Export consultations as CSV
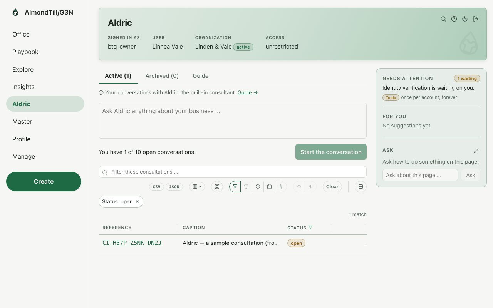 coord(156,187)
